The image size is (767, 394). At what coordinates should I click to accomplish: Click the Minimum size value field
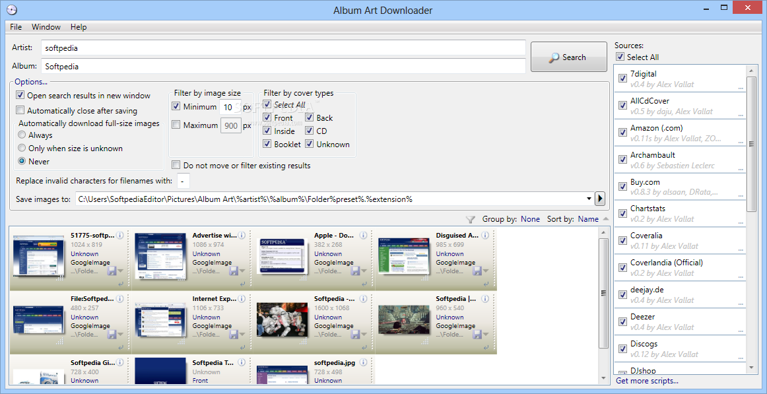230,106
